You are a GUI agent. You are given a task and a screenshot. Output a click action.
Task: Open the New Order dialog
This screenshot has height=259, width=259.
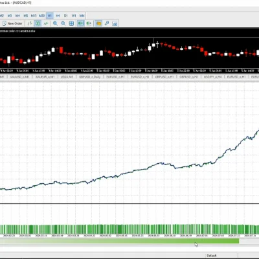(x=12, y=23)
